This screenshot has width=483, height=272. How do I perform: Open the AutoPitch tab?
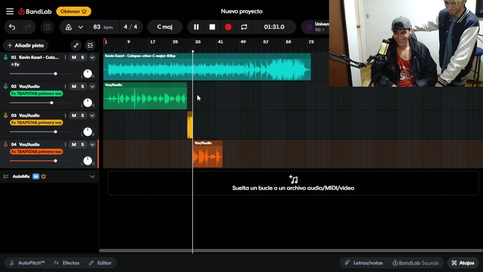point(27,263)
